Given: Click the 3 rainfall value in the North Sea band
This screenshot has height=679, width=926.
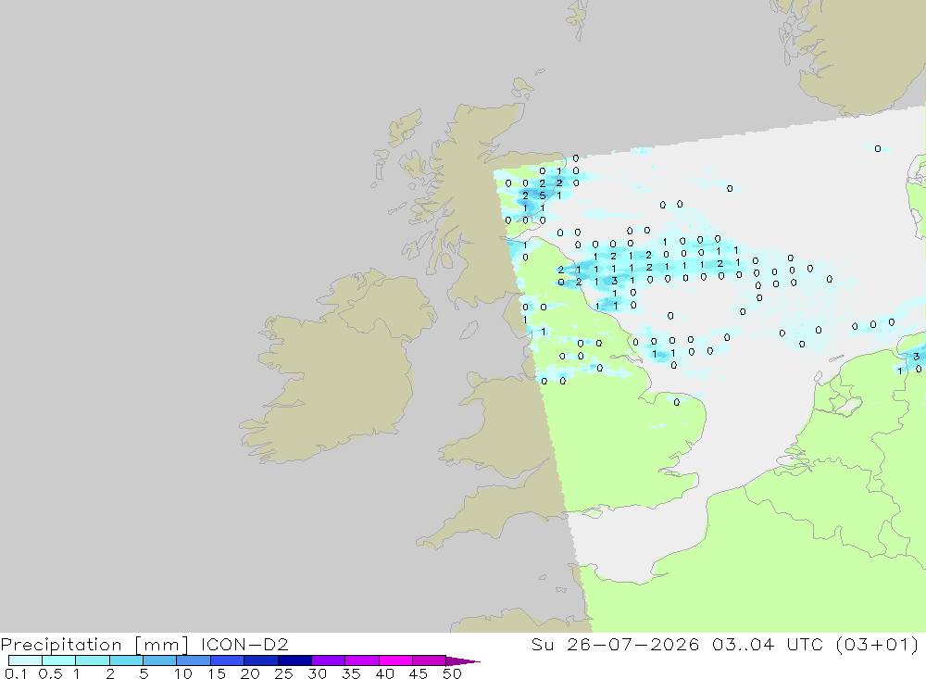Looking at the screenshot, I should click(614, 281).
